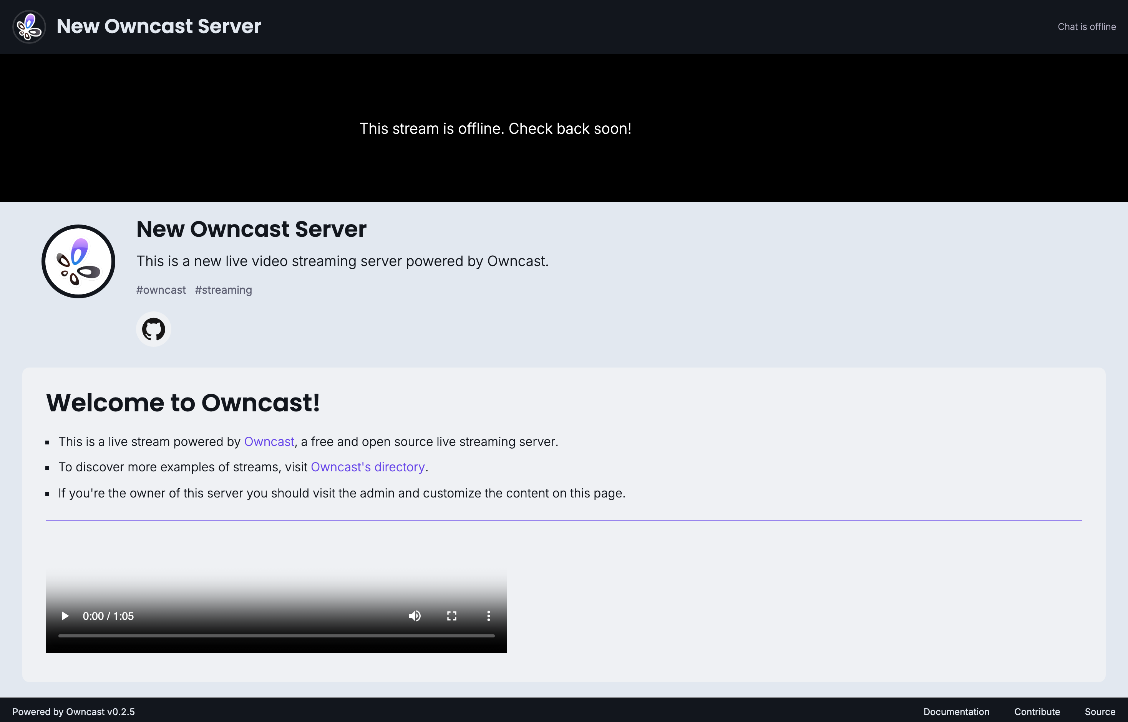This screenshot has width=1128, height=722.
Task: Select the #owncast tag
Action: [161, 290]
